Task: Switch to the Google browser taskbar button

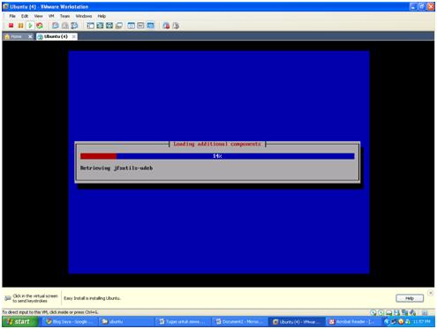Action: [x=70, y=322]
